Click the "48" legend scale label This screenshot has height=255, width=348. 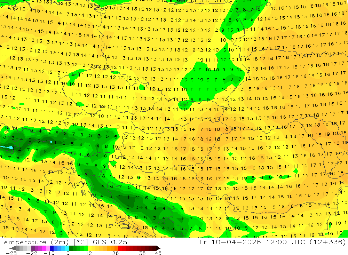click(x=158, y=253)
